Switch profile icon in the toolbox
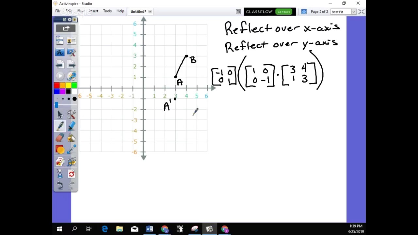 tap(72, 40)
